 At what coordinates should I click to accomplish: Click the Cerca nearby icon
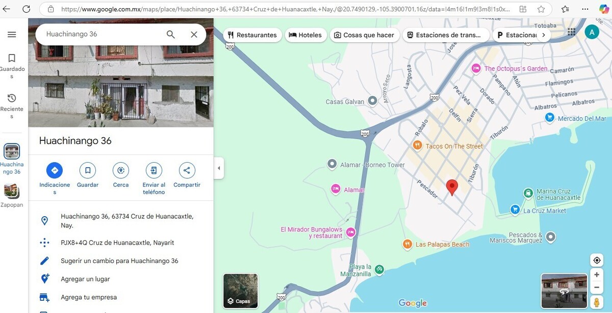coord(121,170)
